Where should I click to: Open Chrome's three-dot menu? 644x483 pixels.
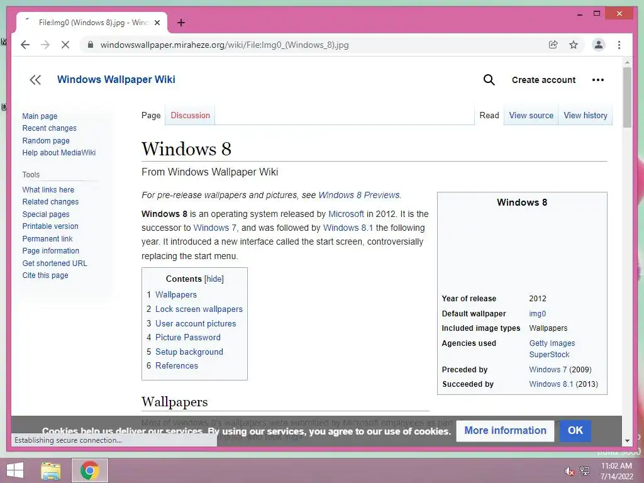coord(619,45)
